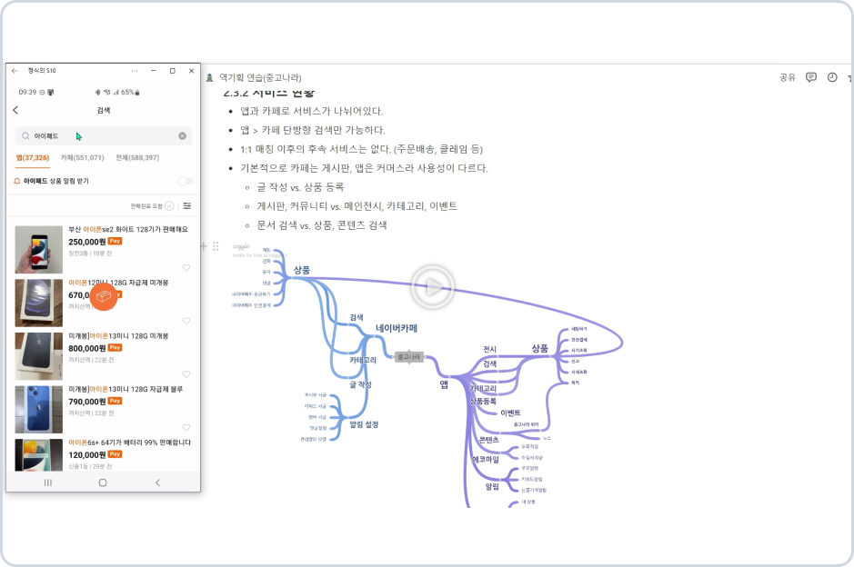Viewport: 854px width, 567px height.
Task: Enable 아이패드 상품 알림 받기 switch
Action: tap(186, 181)
